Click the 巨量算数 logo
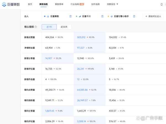 click(x=11, y=4)
